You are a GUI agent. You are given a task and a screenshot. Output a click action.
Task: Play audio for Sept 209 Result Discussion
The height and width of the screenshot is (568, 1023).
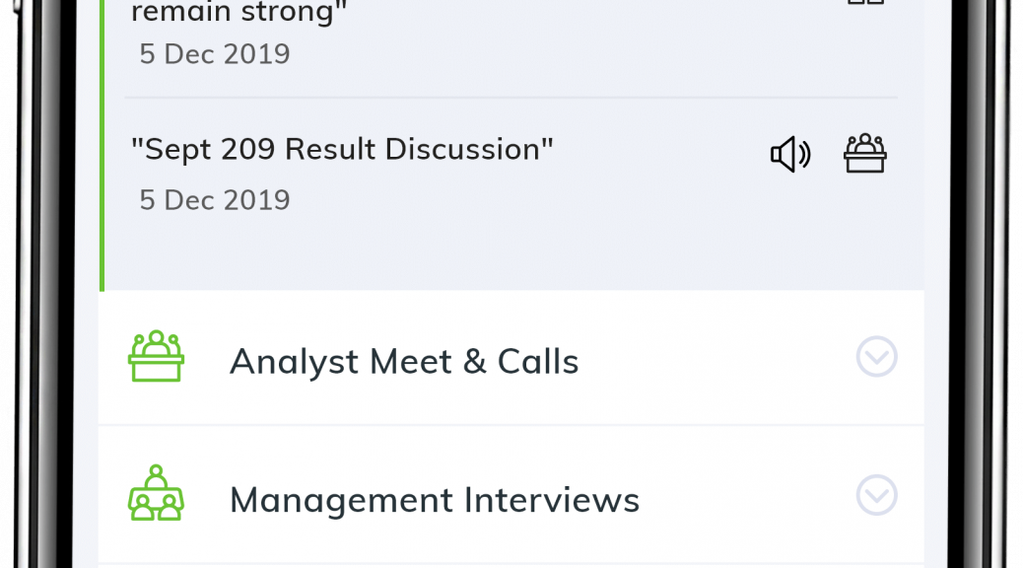tap(790, 154)
